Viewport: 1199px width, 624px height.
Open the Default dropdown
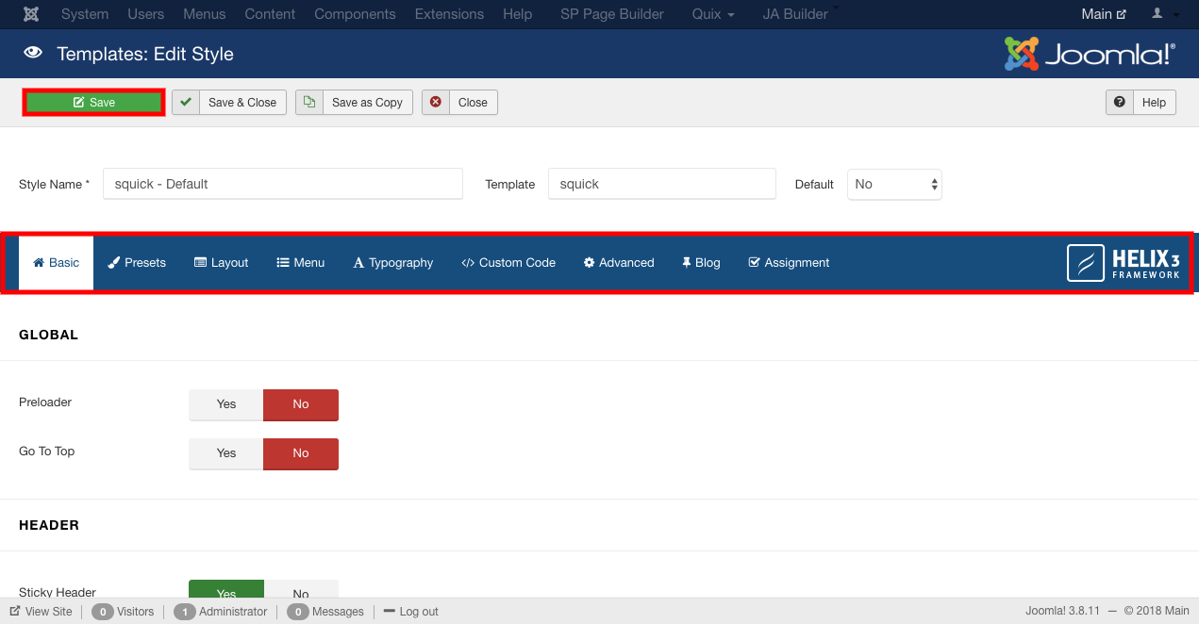tap(894, 184)
